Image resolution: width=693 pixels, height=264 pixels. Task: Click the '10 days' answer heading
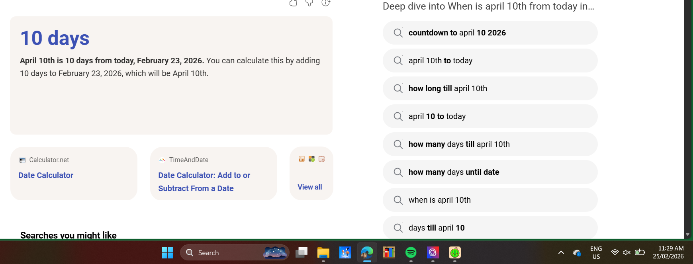coord(55,38)
